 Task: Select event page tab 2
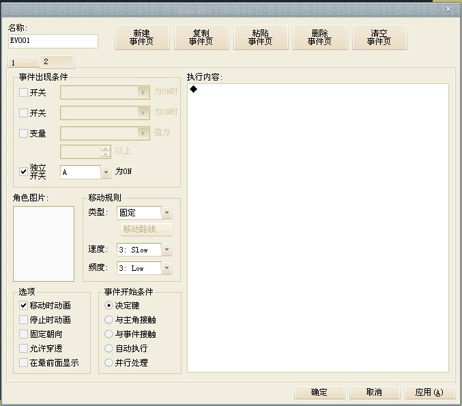(x=57, y=61)
